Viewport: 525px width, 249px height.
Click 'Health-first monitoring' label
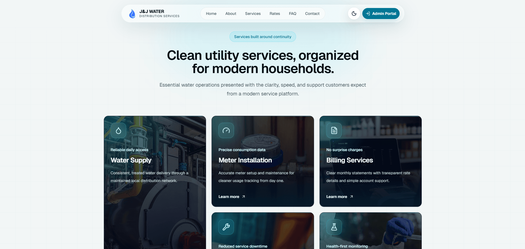pos(347,246)
